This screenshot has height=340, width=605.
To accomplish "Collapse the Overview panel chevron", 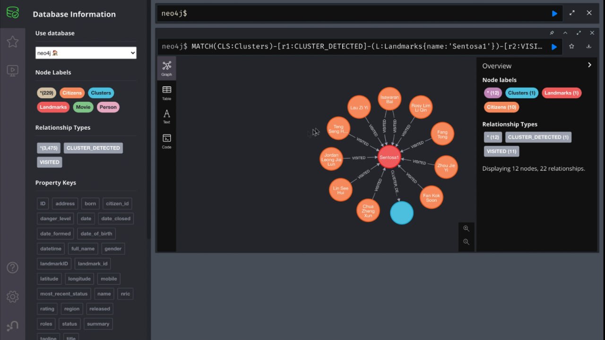I will pos(589,65).
